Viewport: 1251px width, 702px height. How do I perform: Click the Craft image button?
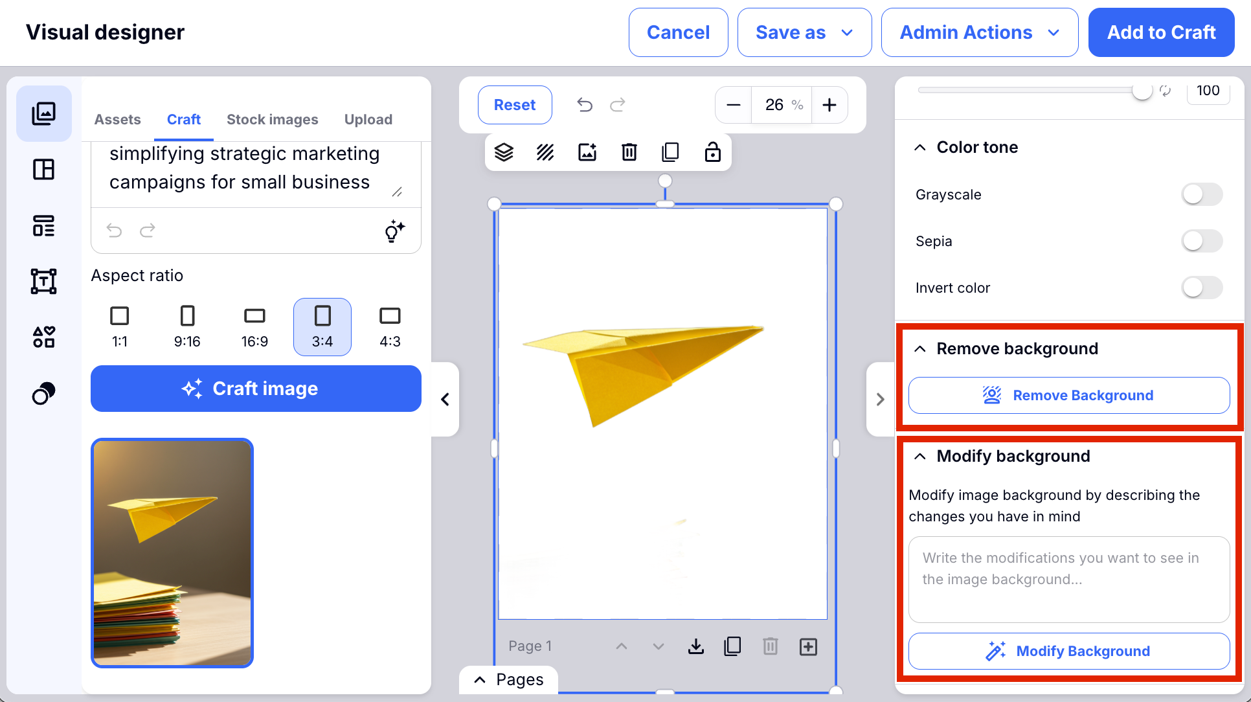256,389
